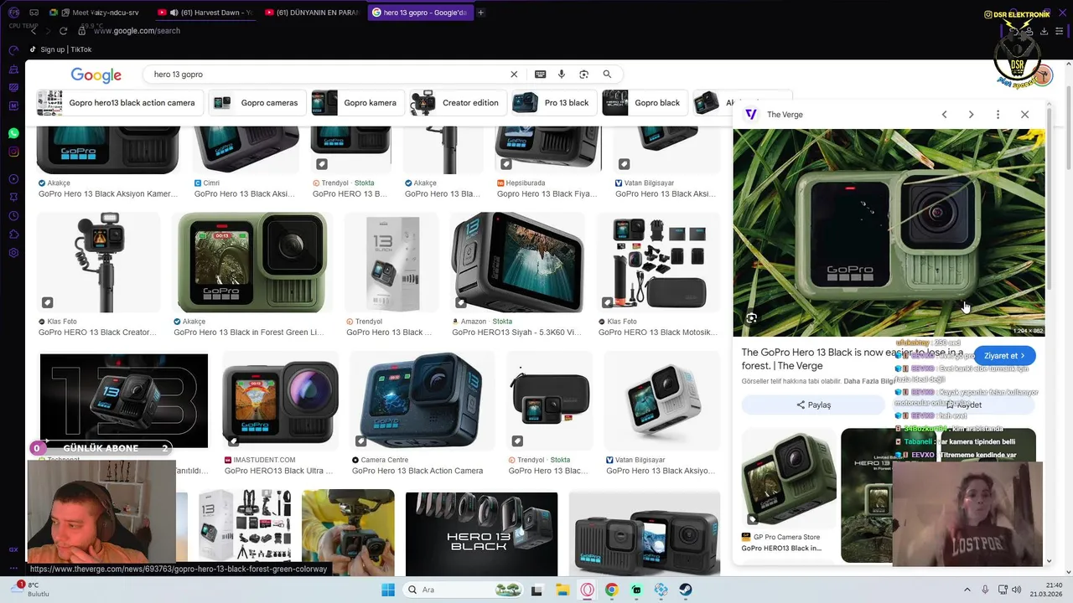The width and height of the screenshot is (1073, 603).
Task: Reload the page
Action: click(x=64, y=31)
